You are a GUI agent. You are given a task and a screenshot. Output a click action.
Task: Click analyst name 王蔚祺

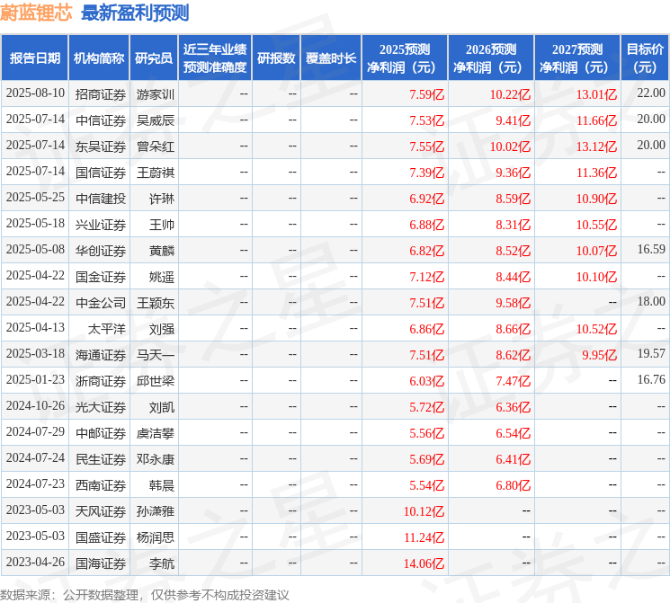point(155,173)
